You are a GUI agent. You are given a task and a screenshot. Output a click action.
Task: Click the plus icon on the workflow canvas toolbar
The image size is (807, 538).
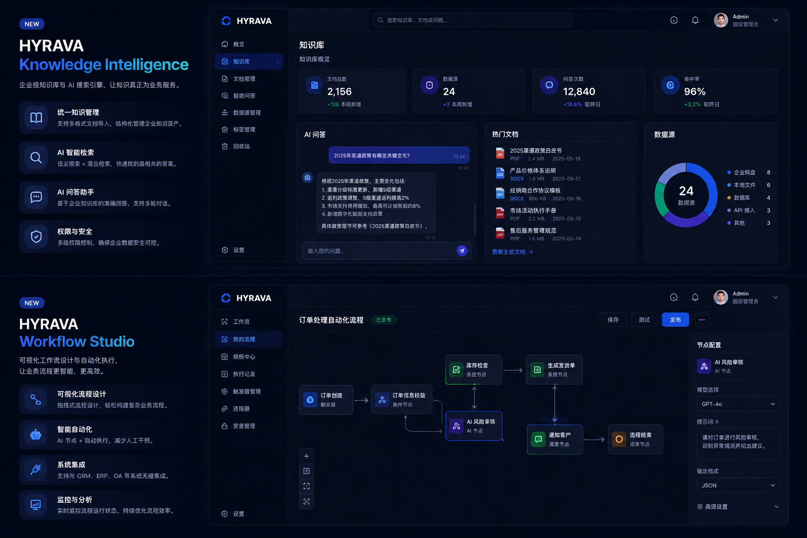[x=306, y=456]
